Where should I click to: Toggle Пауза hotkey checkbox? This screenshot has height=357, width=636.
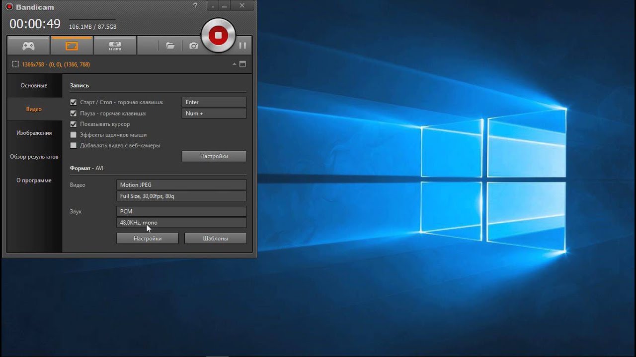click(74, 113)
